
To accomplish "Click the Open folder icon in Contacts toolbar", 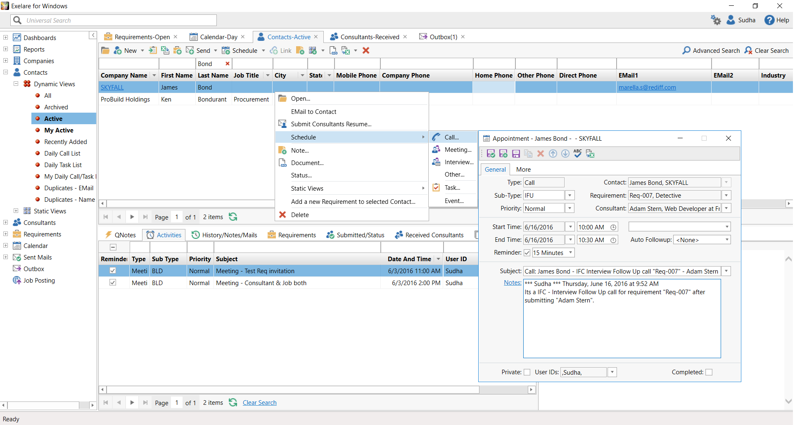I will tap(105, 50).
